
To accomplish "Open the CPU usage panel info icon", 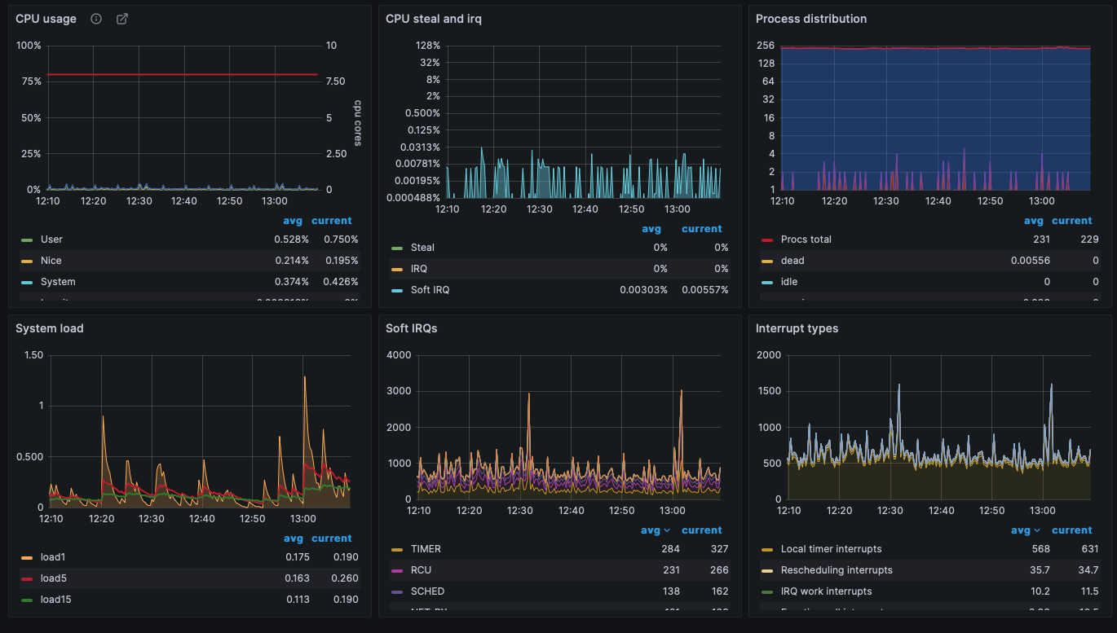I will (96, 19).
